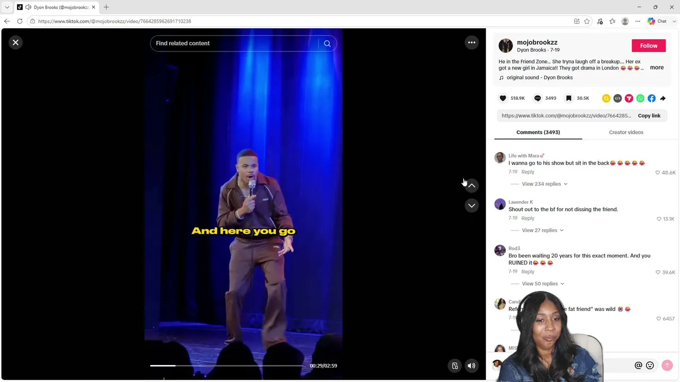Reply to Life with Mara's comment
This screenshot has width=680, height=382.
coord(528,172)
